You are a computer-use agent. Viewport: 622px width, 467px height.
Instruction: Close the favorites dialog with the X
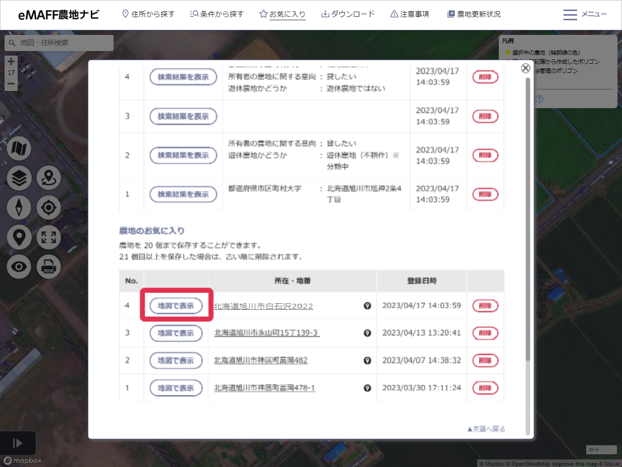point(526,68)
